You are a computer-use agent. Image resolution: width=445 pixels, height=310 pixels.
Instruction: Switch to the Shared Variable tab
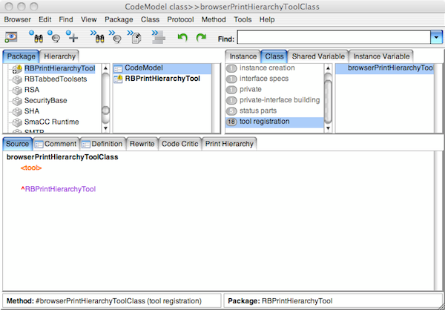coord(318,56)
